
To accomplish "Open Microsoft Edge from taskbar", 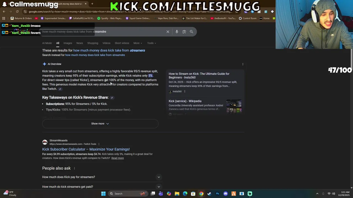I will (x=185, y=194).
